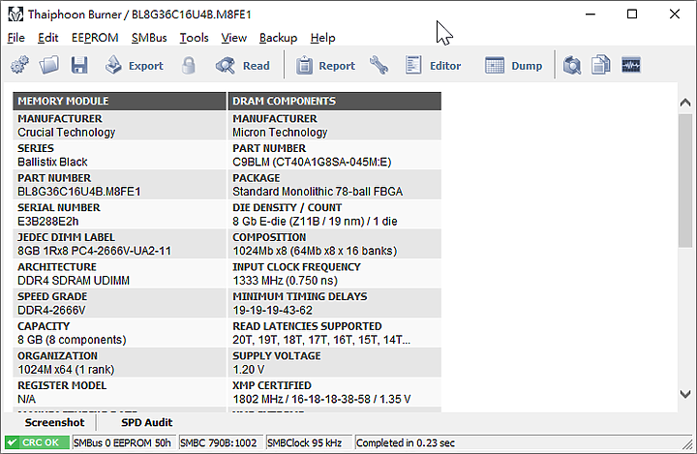Select the Ballistix Black series value
Screen dimensions: 697x454
[x=52, y=162]
